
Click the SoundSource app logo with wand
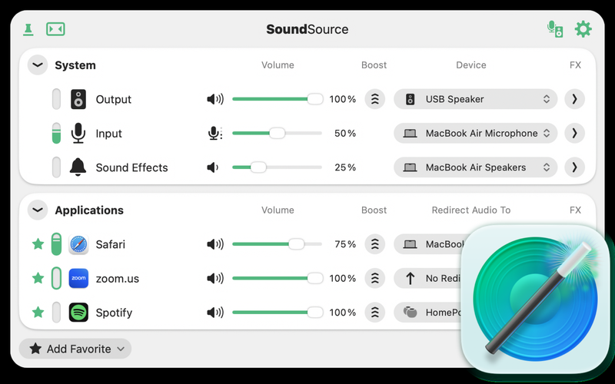[x=535, y=299]
